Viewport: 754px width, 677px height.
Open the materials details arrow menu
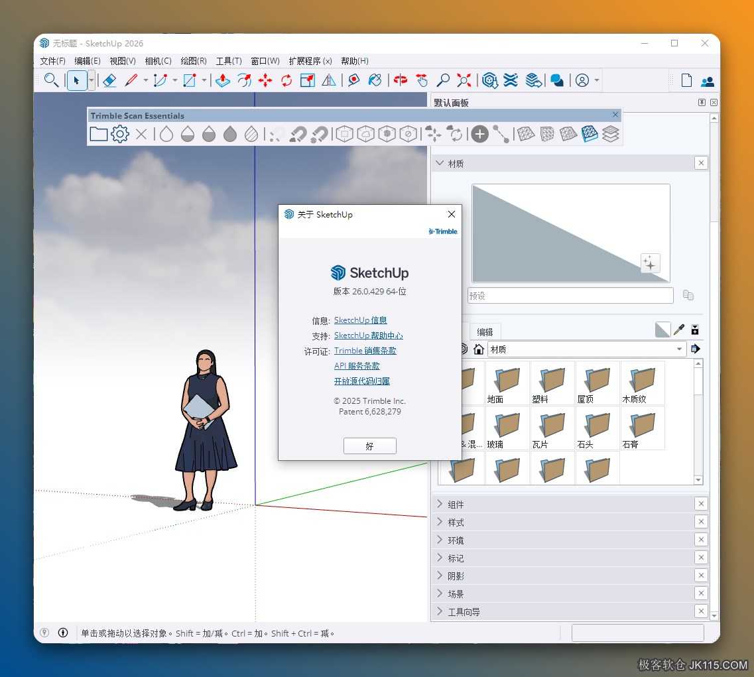click(x=696, y=349)
